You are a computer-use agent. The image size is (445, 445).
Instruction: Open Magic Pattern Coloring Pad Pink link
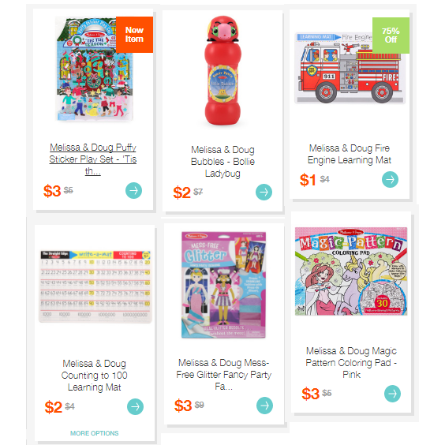tap(351, 363)
